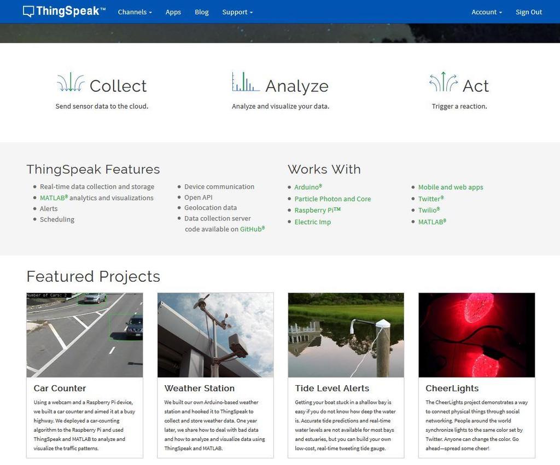This screenshot has height=465, width=560.
Task: Click the Raspberry Pi link
Action: [318, 210]
